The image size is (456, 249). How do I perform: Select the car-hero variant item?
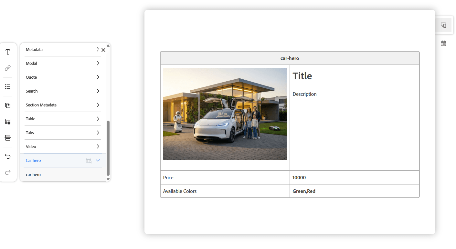63,174
